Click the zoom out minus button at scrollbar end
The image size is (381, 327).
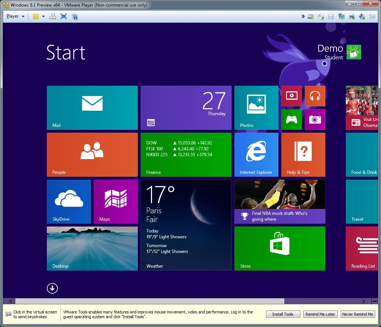[x=375, y=301]
